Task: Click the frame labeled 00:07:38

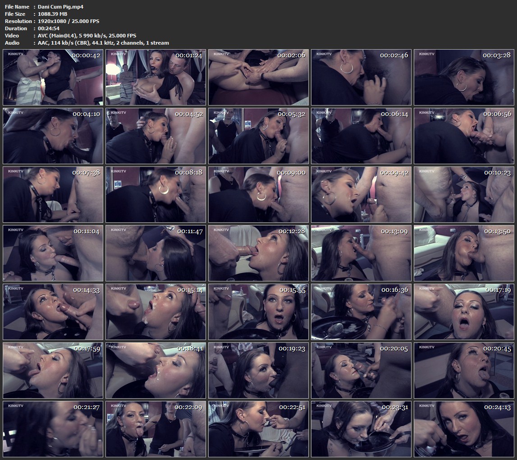Action: (53, 194)
